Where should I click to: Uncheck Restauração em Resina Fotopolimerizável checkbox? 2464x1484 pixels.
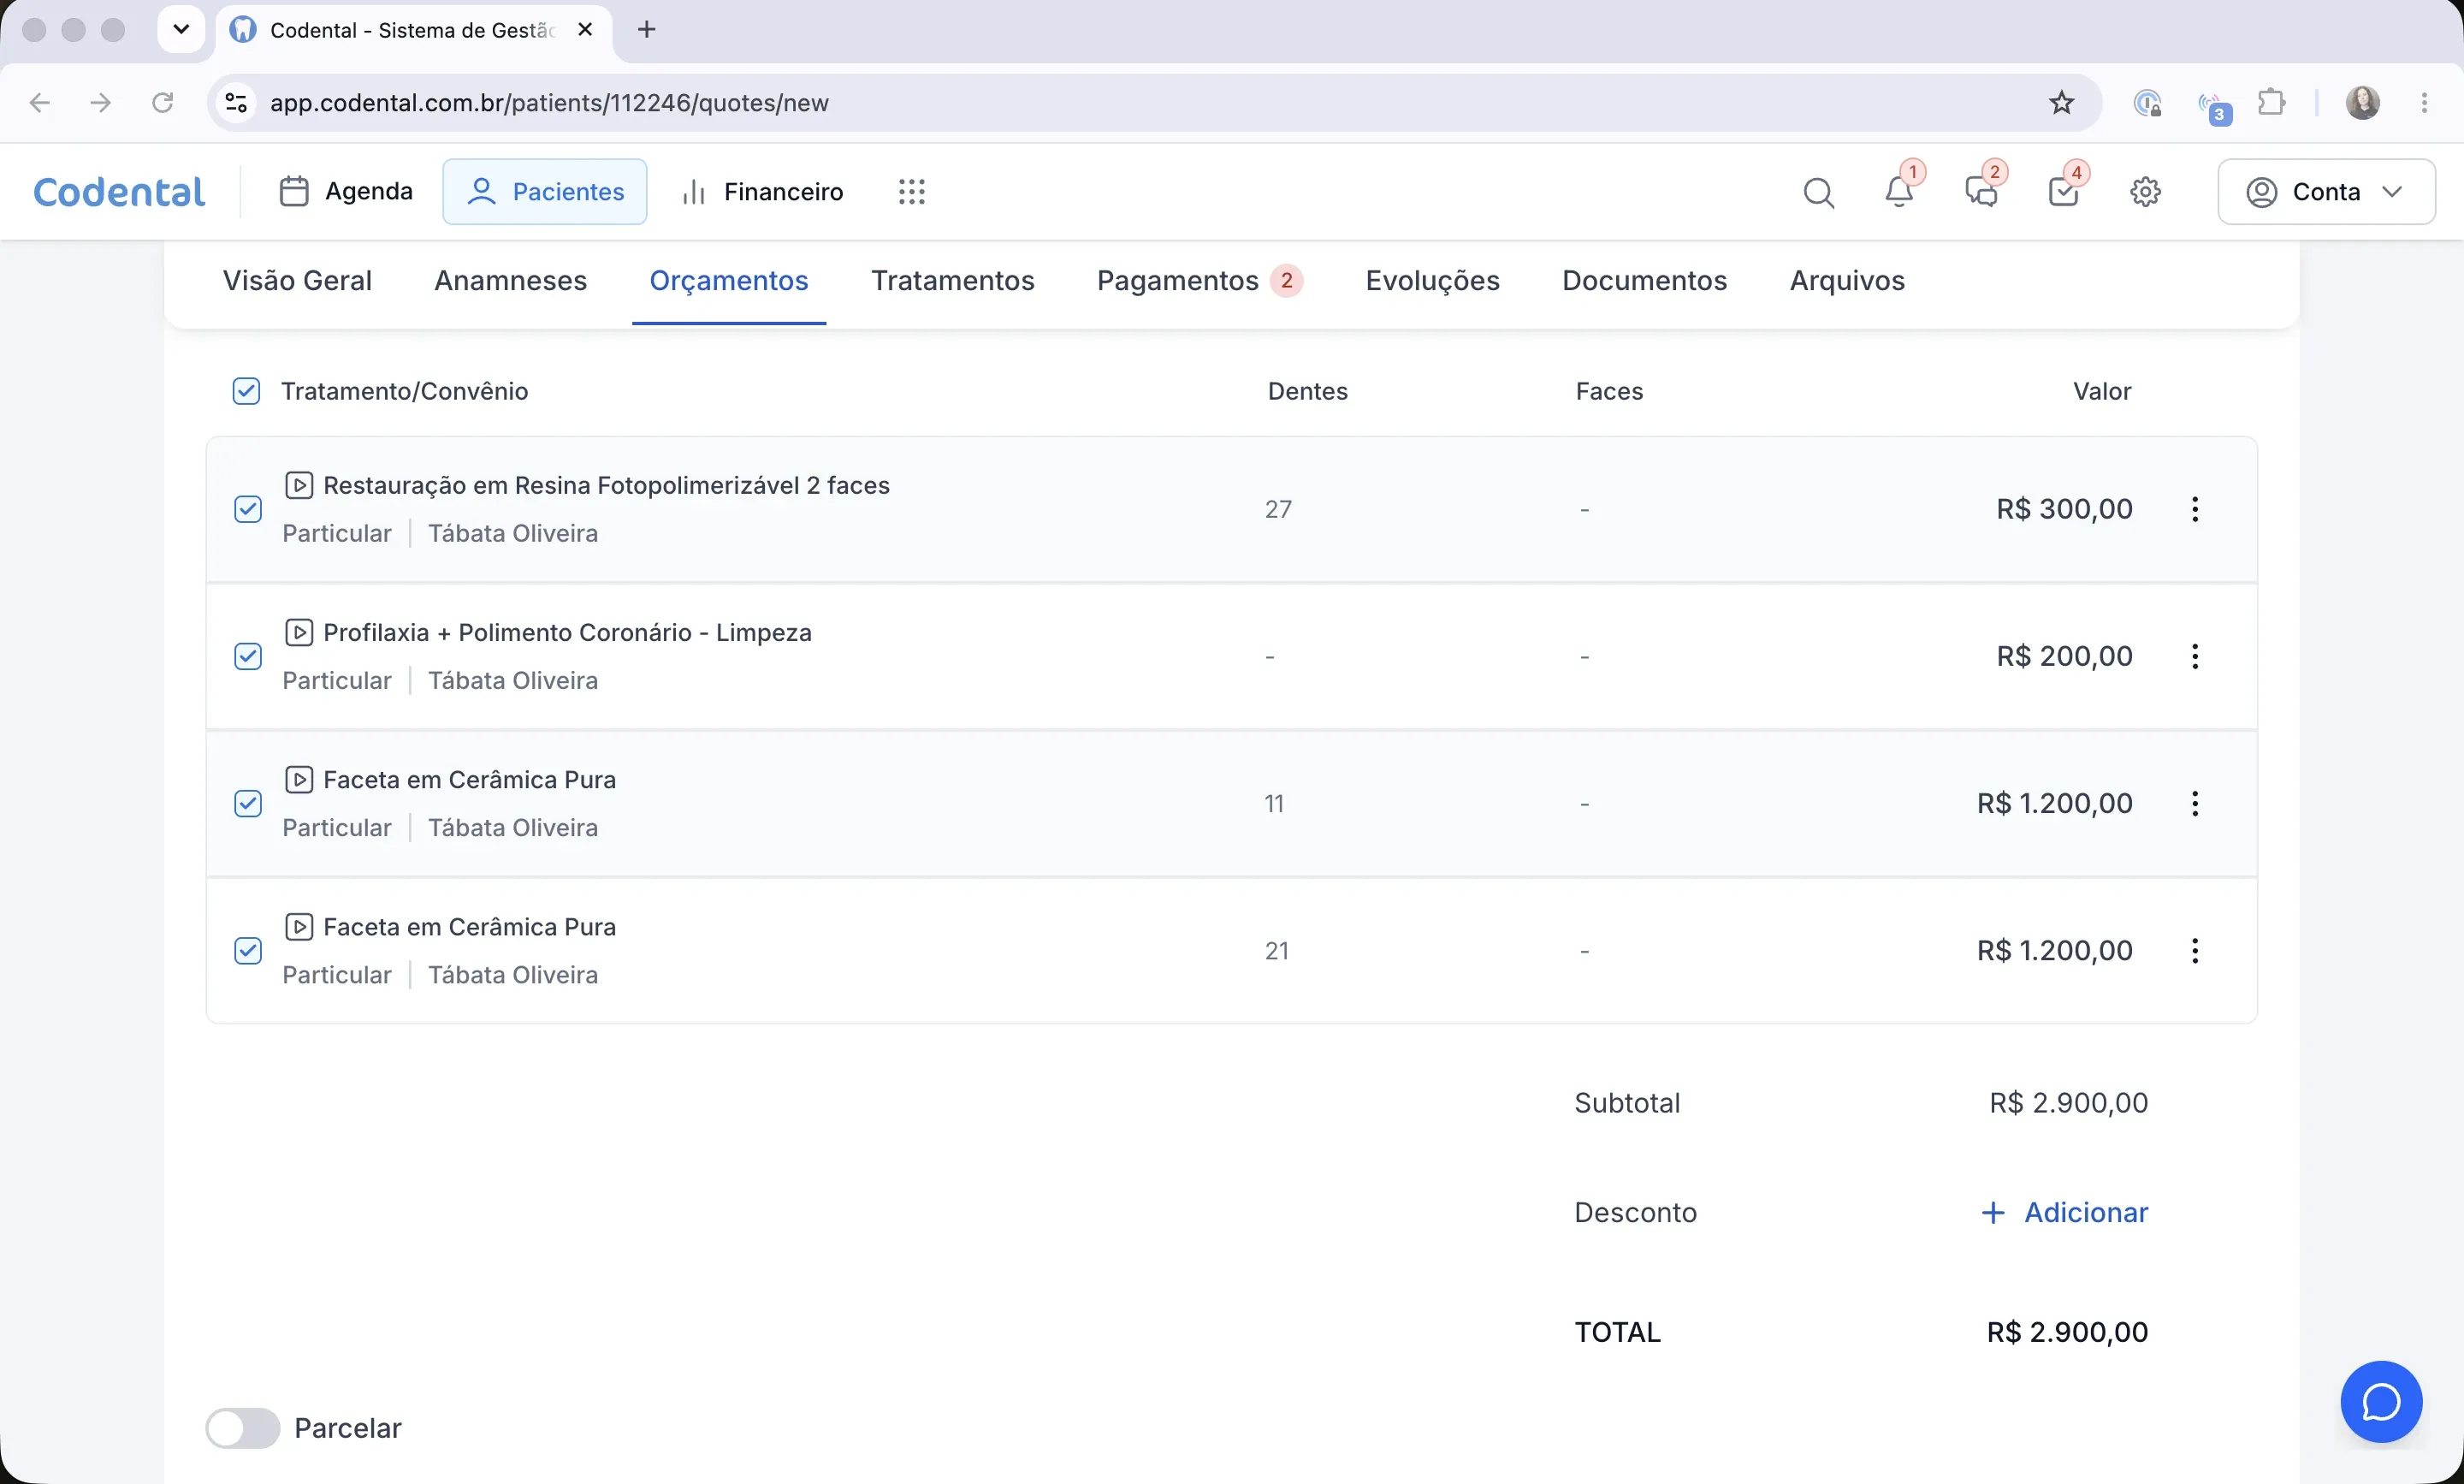[248, 509]
